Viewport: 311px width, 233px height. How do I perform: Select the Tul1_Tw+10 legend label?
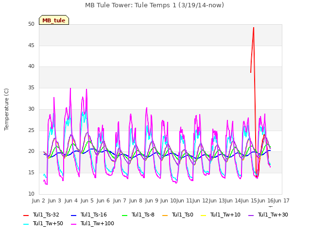tap(225, 215)
